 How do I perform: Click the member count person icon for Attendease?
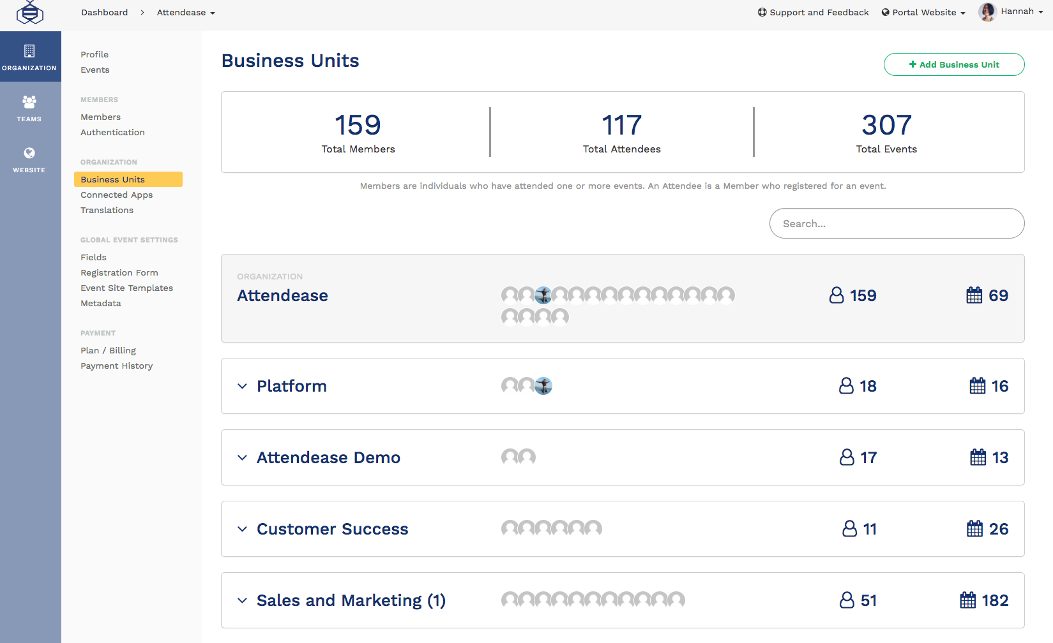[837, 295]
